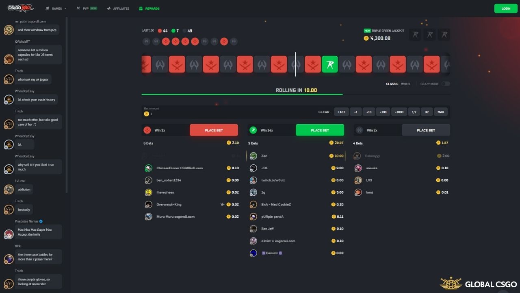Click player name '1g'
This screenshot has height=293, width=520.
pyautogui.click(x=263, y=192)
